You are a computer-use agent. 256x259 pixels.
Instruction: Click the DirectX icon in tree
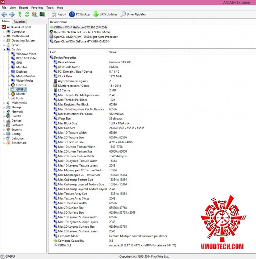(8, 116)
